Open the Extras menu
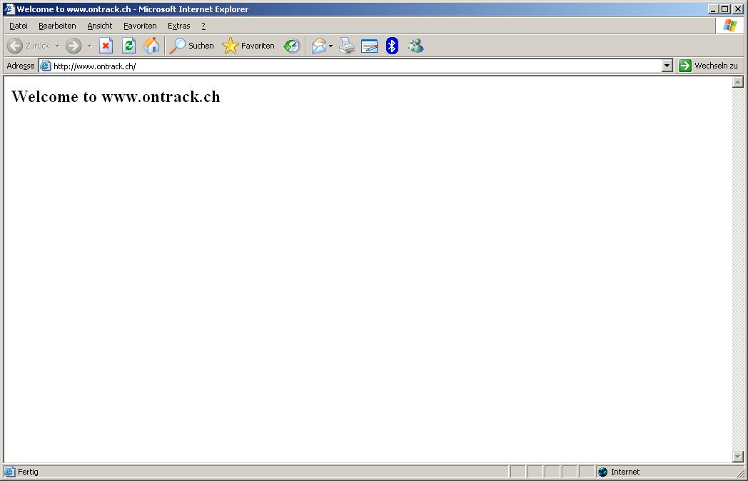 click(x=178, y=26)
